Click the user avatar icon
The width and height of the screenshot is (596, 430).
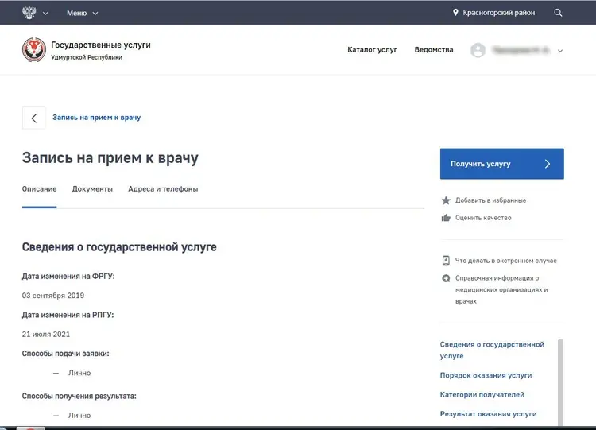(x=478, y=50)
